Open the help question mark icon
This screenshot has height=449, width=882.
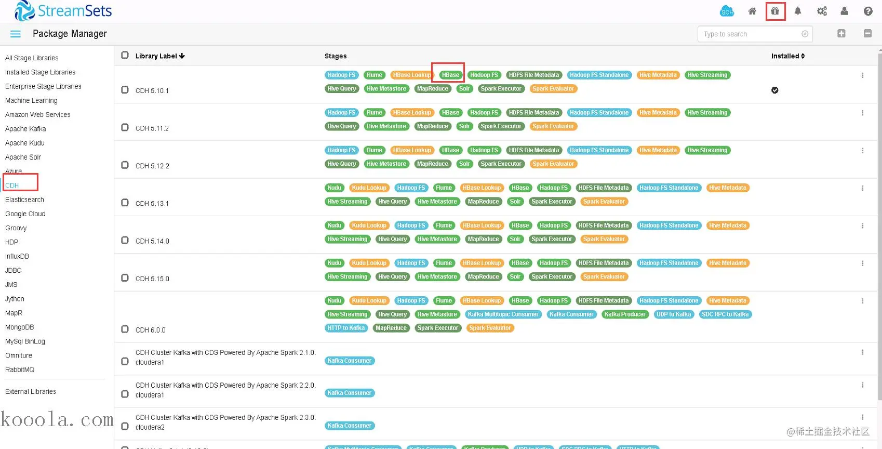pos(868,11)
